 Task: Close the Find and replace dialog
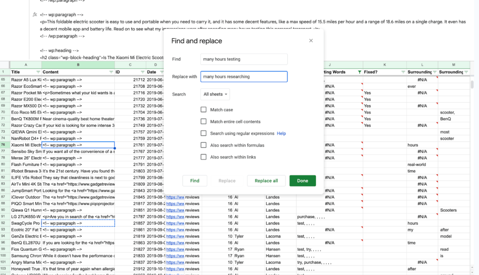click(311, 41)
